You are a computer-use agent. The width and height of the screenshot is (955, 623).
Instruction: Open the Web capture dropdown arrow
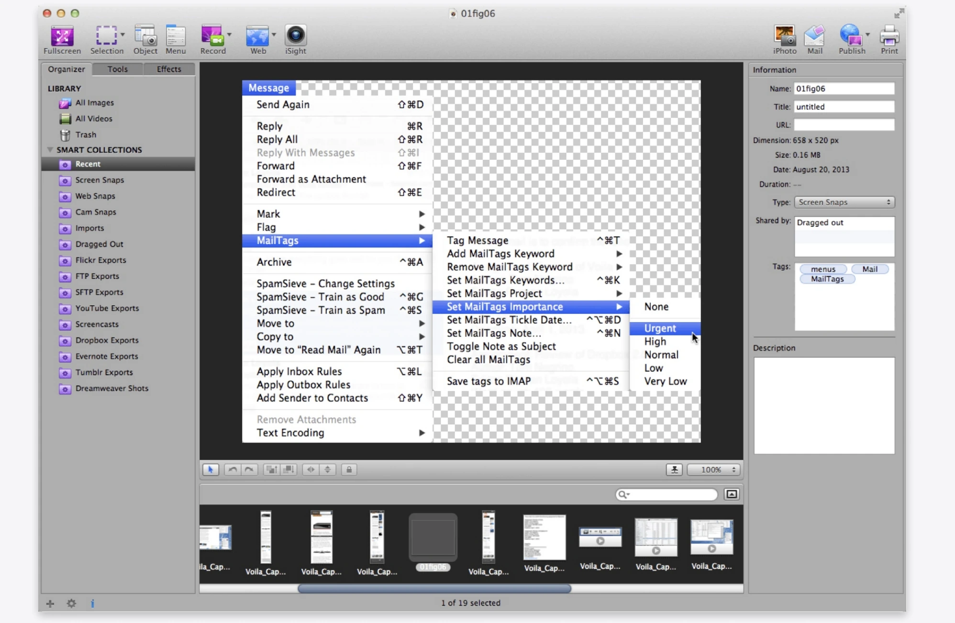[x=274, y=34]
